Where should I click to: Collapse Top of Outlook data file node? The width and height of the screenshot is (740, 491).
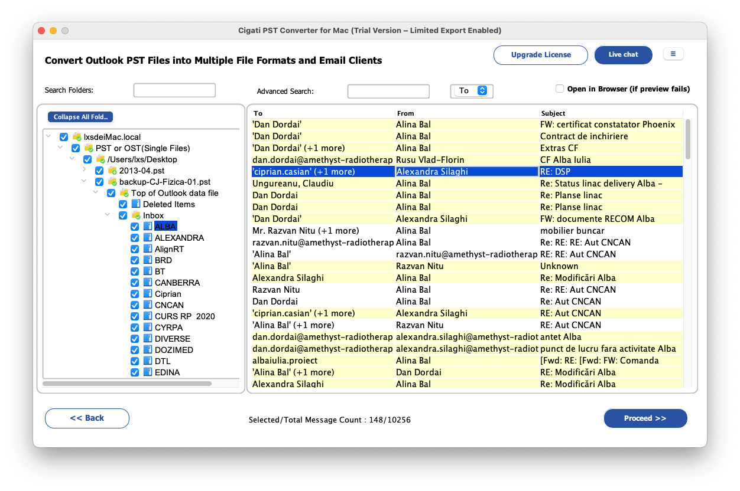(96, 193)
